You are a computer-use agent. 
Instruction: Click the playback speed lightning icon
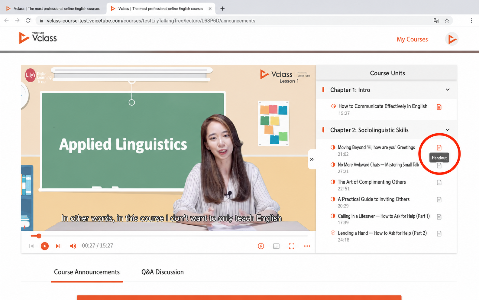coord(261,246)
